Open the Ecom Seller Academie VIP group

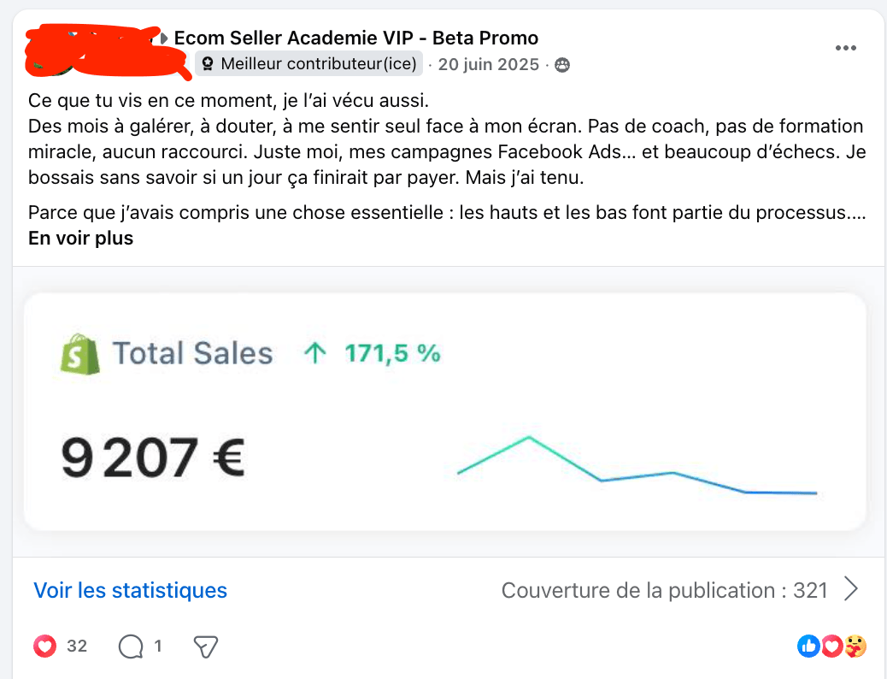coord(356,38)
